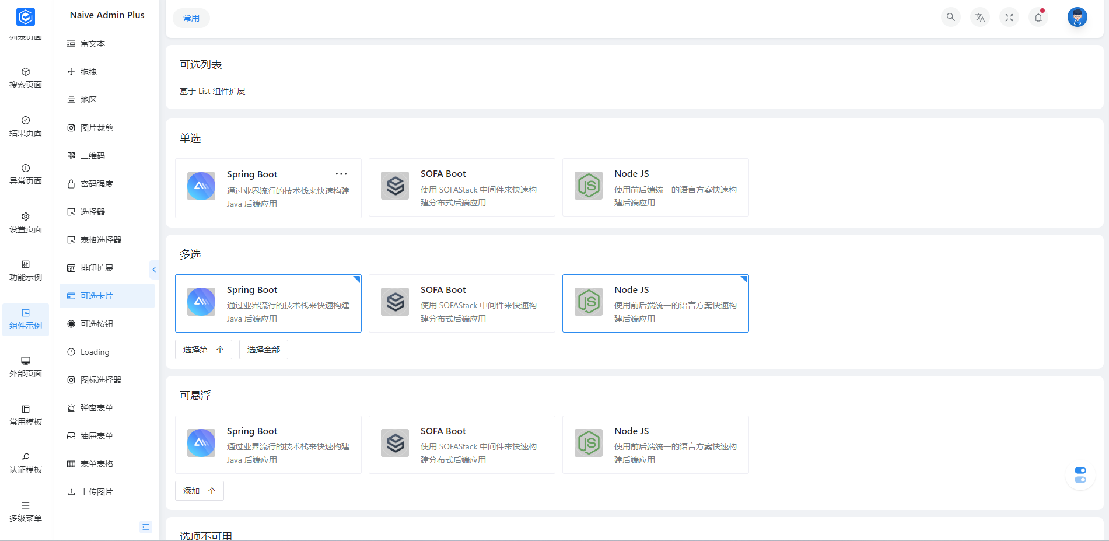Click the menu collapse icon at sidebar bottom
Image resolution: width=1109 pixels, height=541 pixels.
click(x=146, y=527)
